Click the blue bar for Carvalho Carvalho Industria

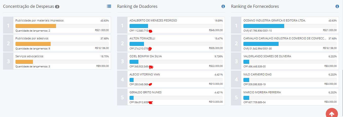261,44
